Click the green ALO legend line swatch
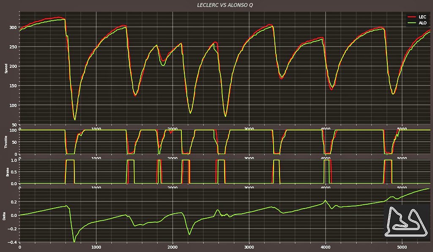 pos(412,23)
